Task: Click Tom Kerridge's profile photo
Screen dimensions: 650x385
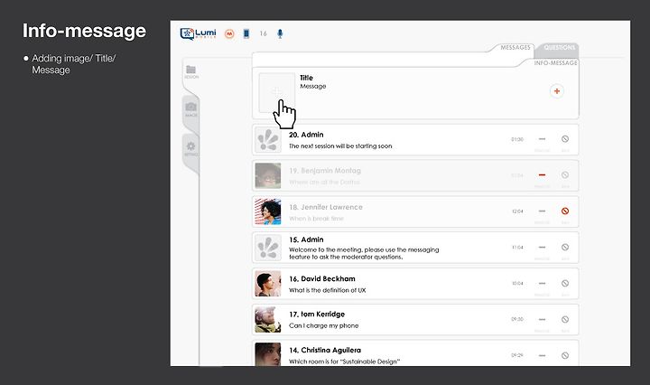Action: [268, 320]
